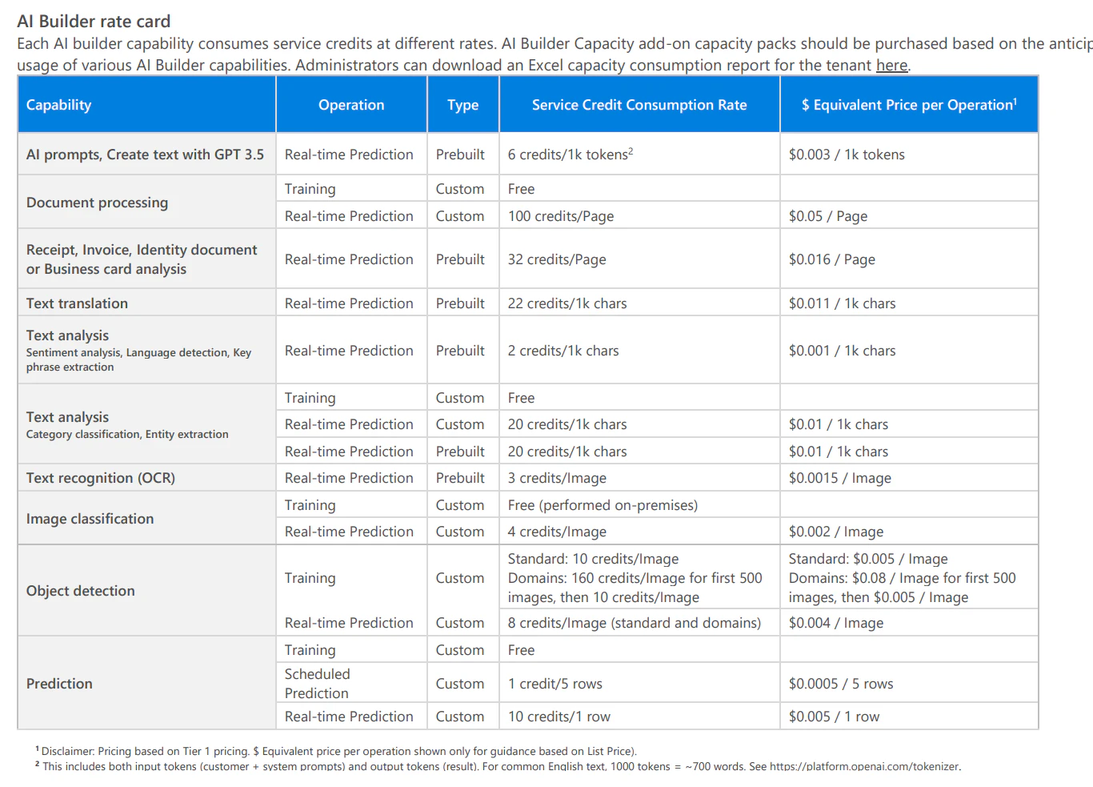
Task: Click the "$0.011 / 1k chars" price
Action: (843, 303)
